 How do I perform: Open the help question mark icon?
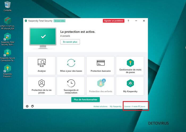(128, 21)
